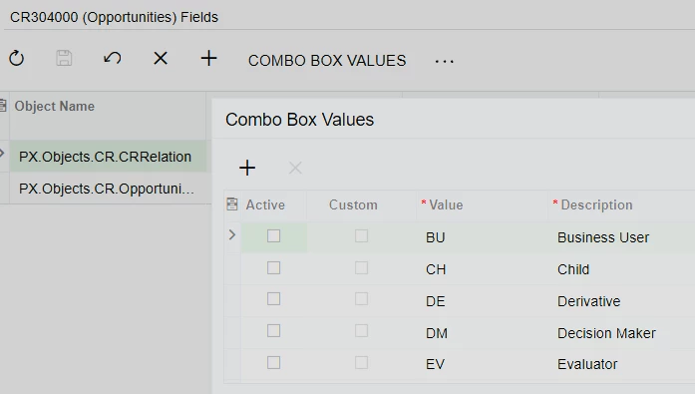Select the PX.Objects.CR.Opportuni... row
695x394 pixels.
(x=108, y=189)
